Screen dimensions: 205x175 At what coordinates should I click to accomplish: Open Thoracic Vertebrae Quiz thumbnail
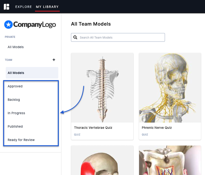(102, 88)
